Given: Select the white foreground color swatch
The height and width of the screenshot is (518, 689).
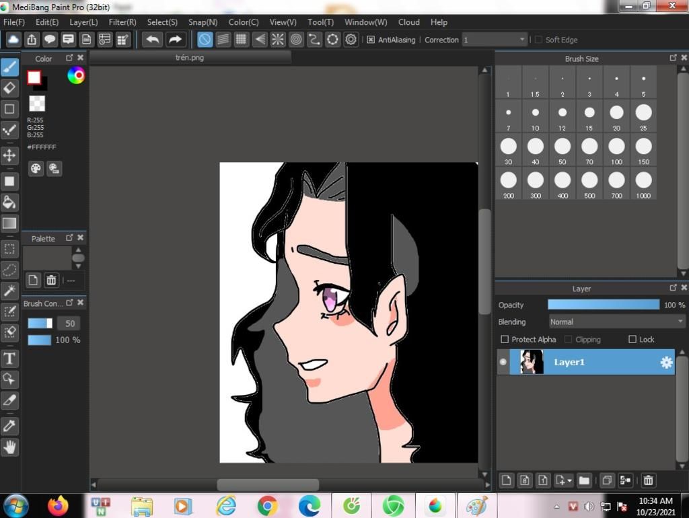Looking at the screenshot, I should pos(34,77).
